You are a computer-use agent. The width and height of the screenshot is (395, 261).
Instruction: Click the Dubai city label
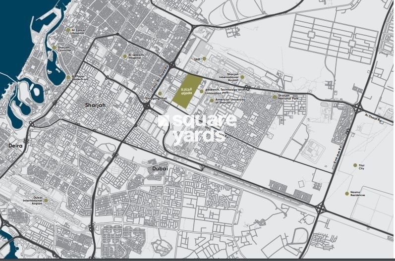pos(160,168)
